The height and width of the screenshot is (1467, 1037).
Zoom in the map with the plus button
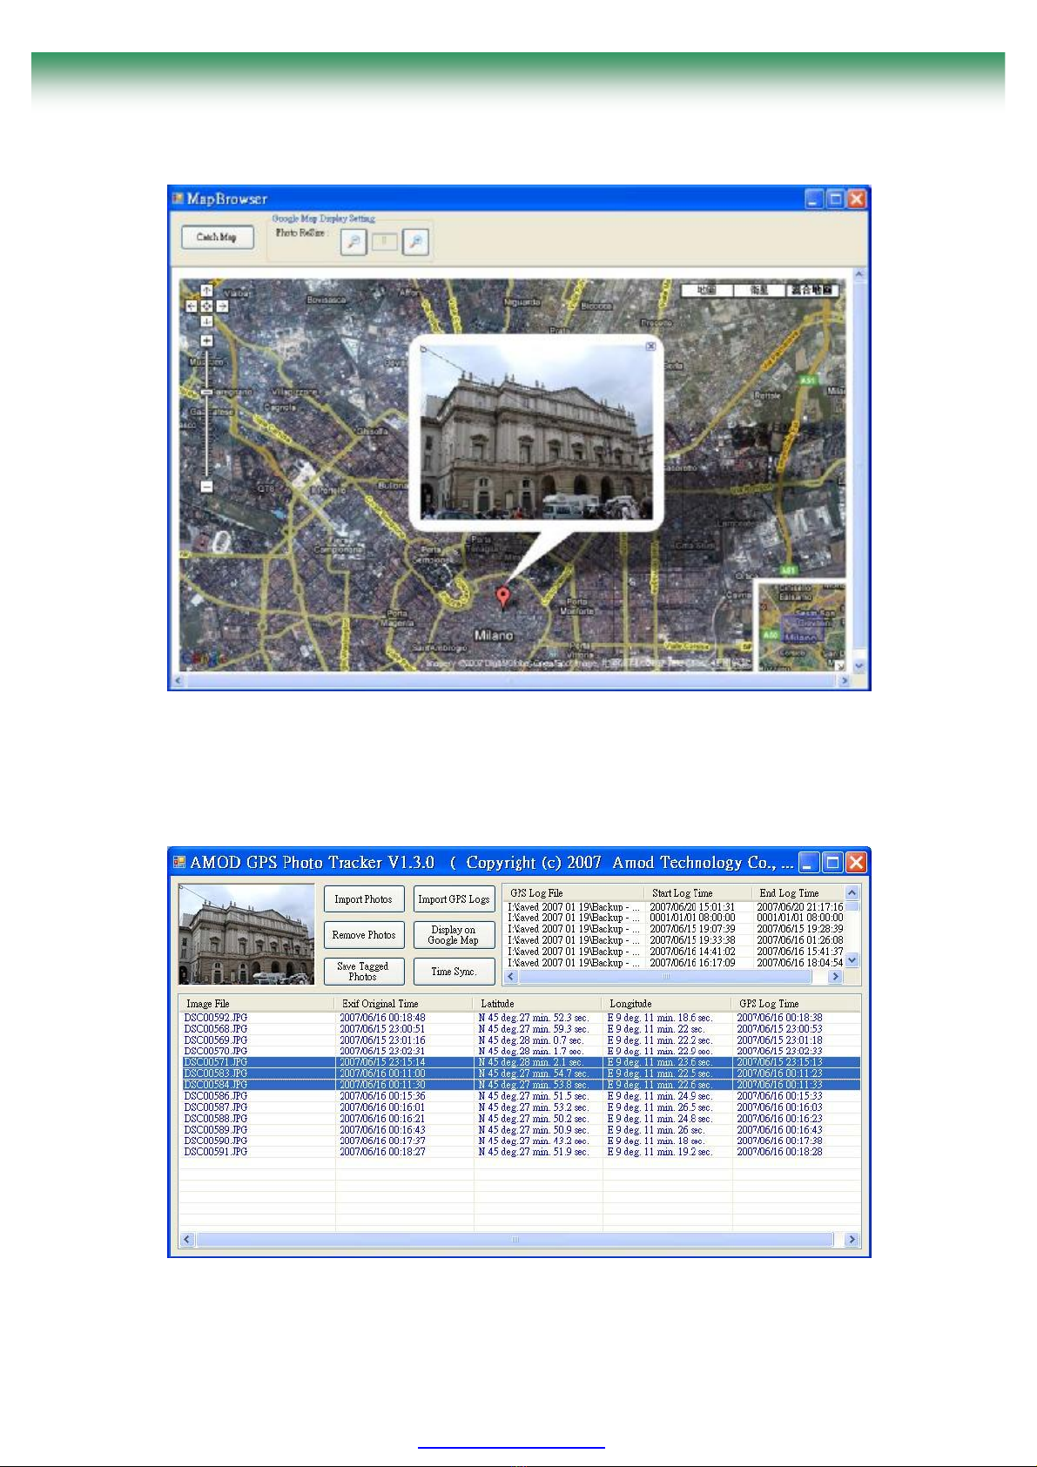pyautogui.click(x=206, y=341)
